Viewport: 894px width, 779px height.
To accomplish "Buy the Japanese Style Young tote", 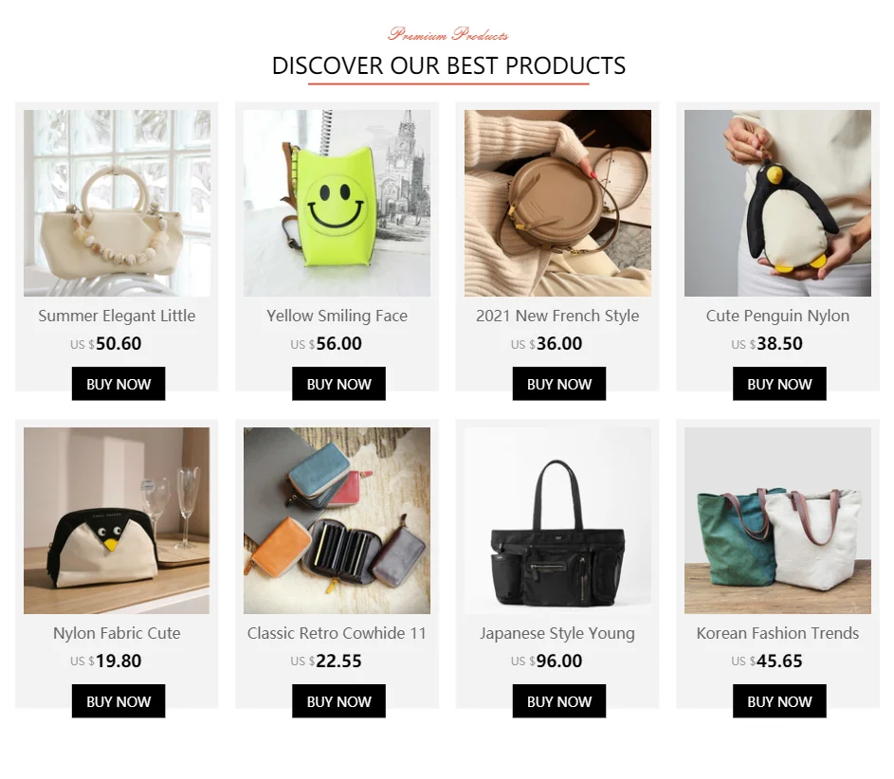I will click(x=559, y=701).
